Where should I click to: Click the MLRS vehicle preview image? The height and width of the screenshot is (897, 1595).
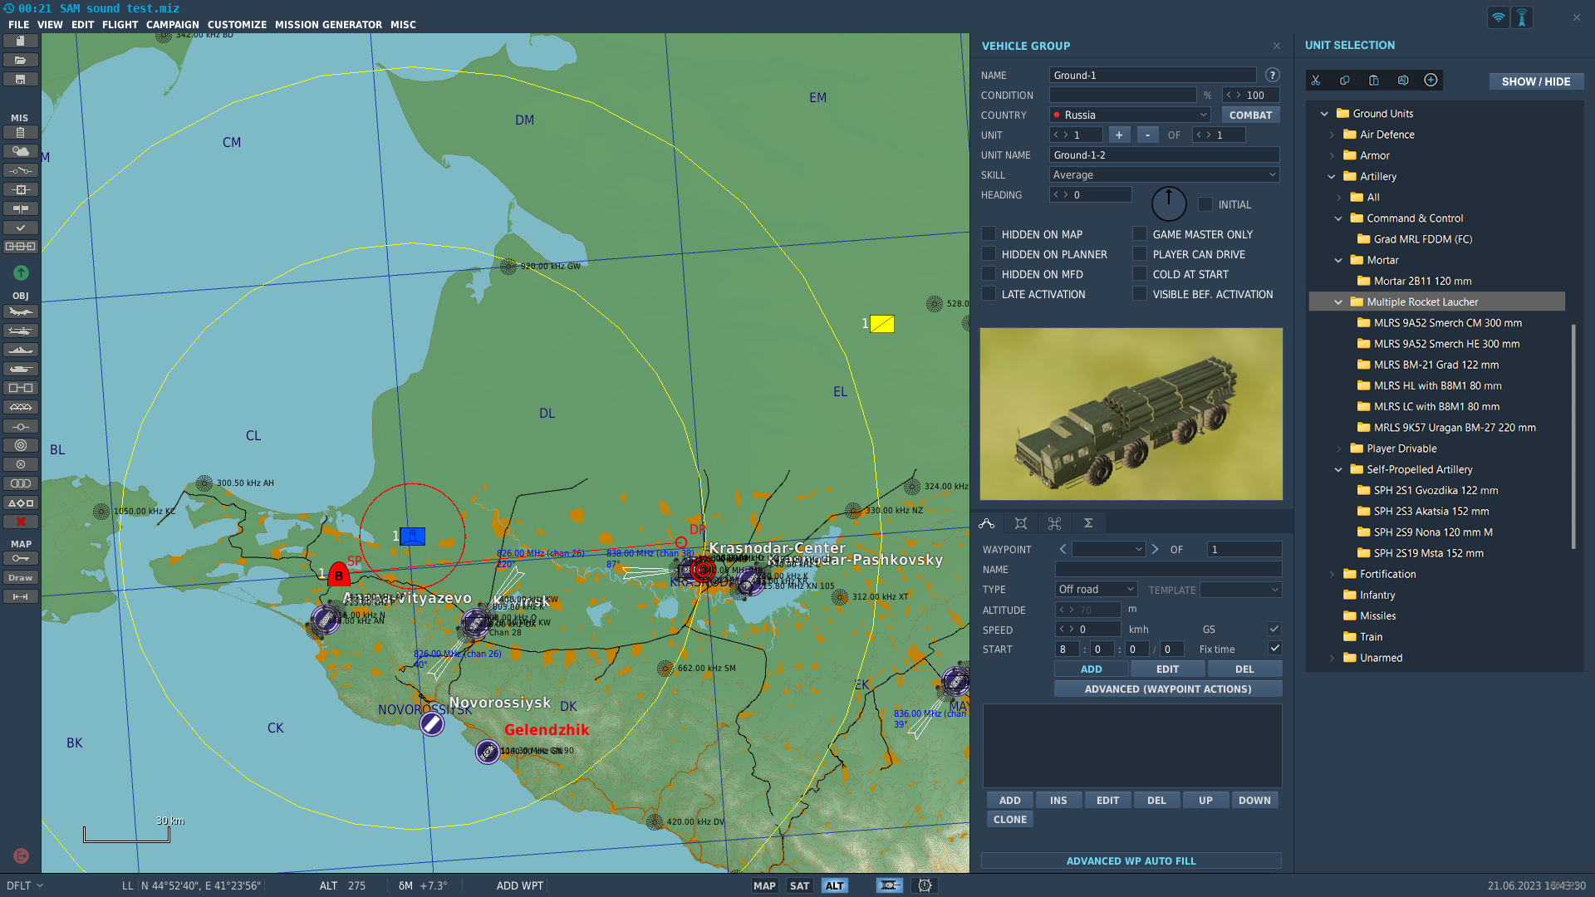[x=1131, y=414]
